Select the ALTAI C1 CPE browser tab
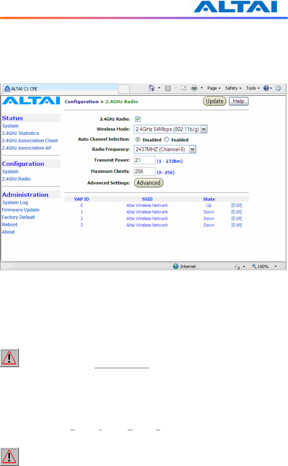This screenshot has height=466, width=288. (x=60, y=89)
